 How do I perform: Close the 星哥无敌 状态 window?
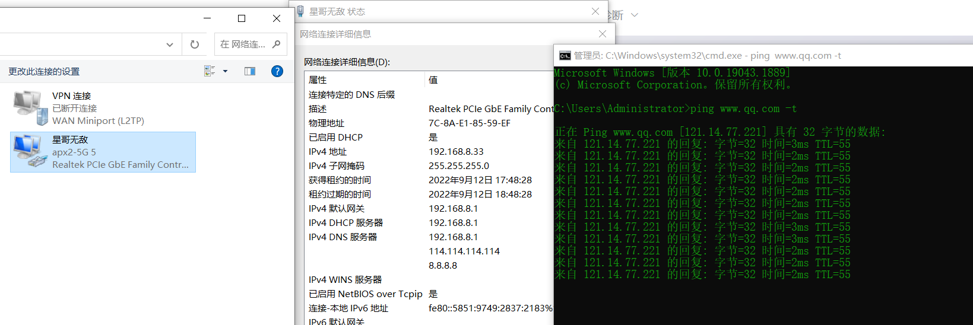click(x=595, y=11)
